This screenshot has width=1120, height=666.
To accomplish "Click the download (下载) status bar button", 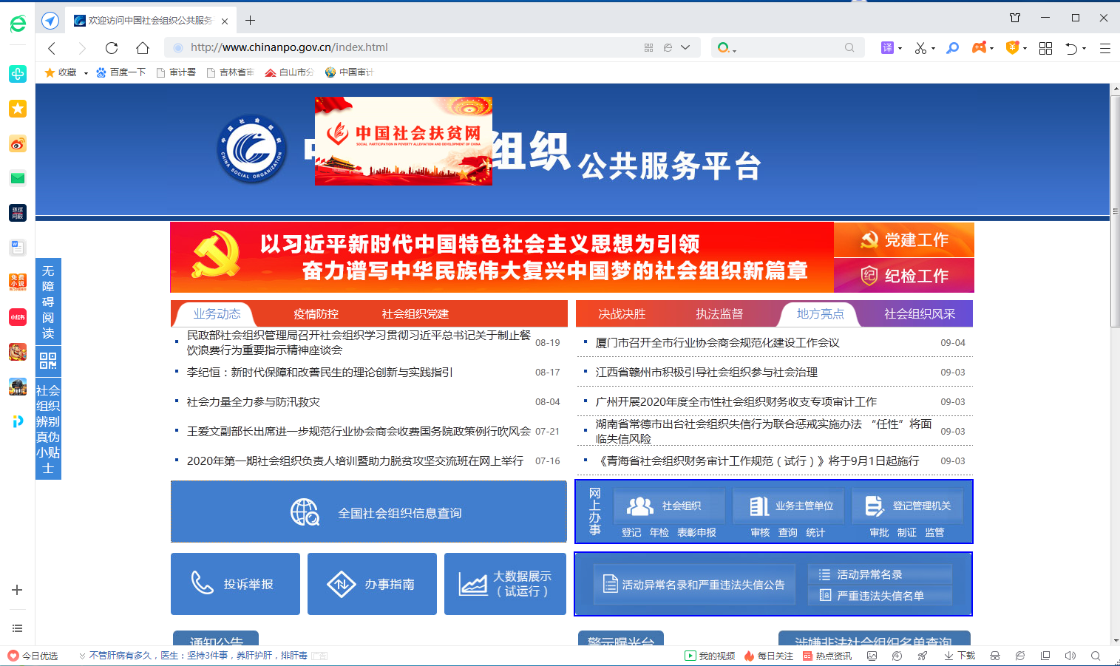I will click(960, 656).
